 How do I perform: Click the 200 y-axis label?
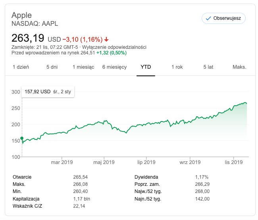coord(16,125)
